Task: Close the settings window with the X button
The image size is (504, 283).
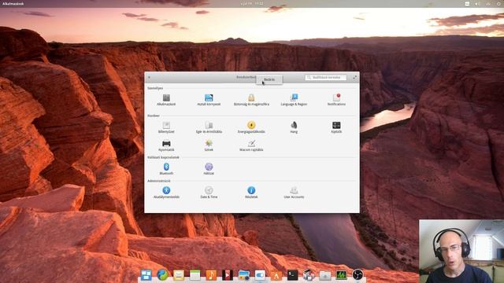Action: click(149, 77)
